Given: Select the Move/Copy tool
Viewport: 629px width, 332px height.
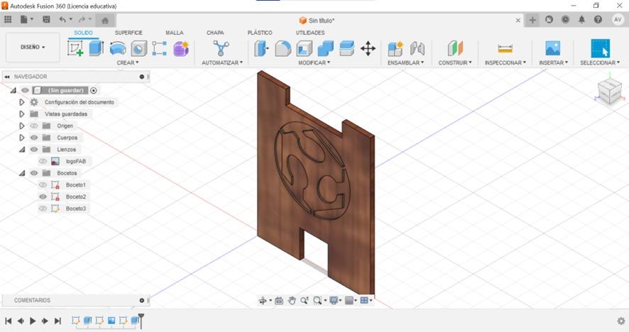Looking at the screenshot, I should point(368,48).
